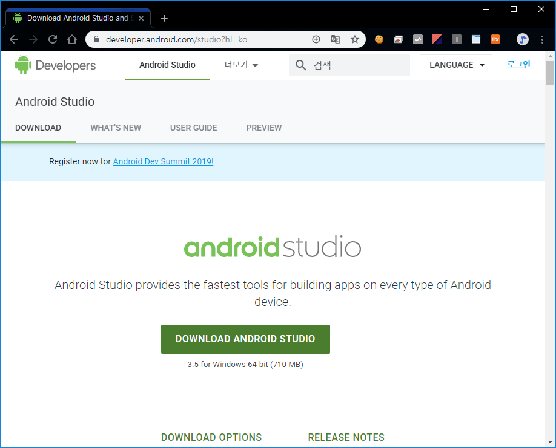556x448 pixels.
Task: Bookmark this page with the star
Action: pos(354,39)
